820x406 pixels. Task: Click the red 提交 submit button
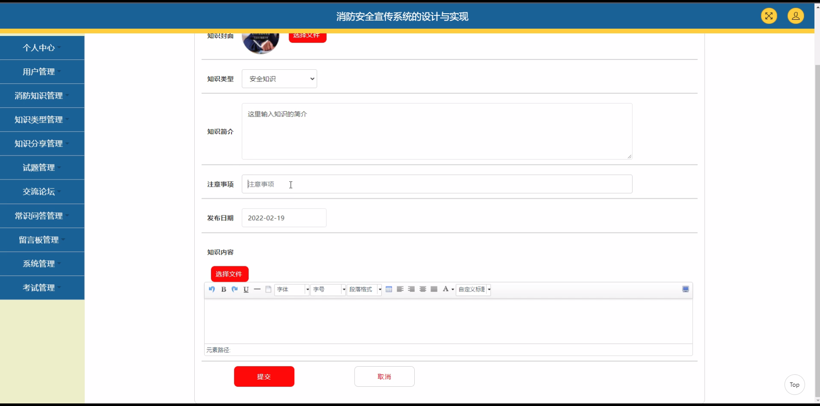(264, 377)
